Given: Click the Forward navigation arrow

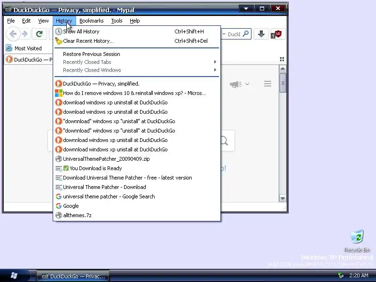Looking at the screenshot, I should coord(25,34).
